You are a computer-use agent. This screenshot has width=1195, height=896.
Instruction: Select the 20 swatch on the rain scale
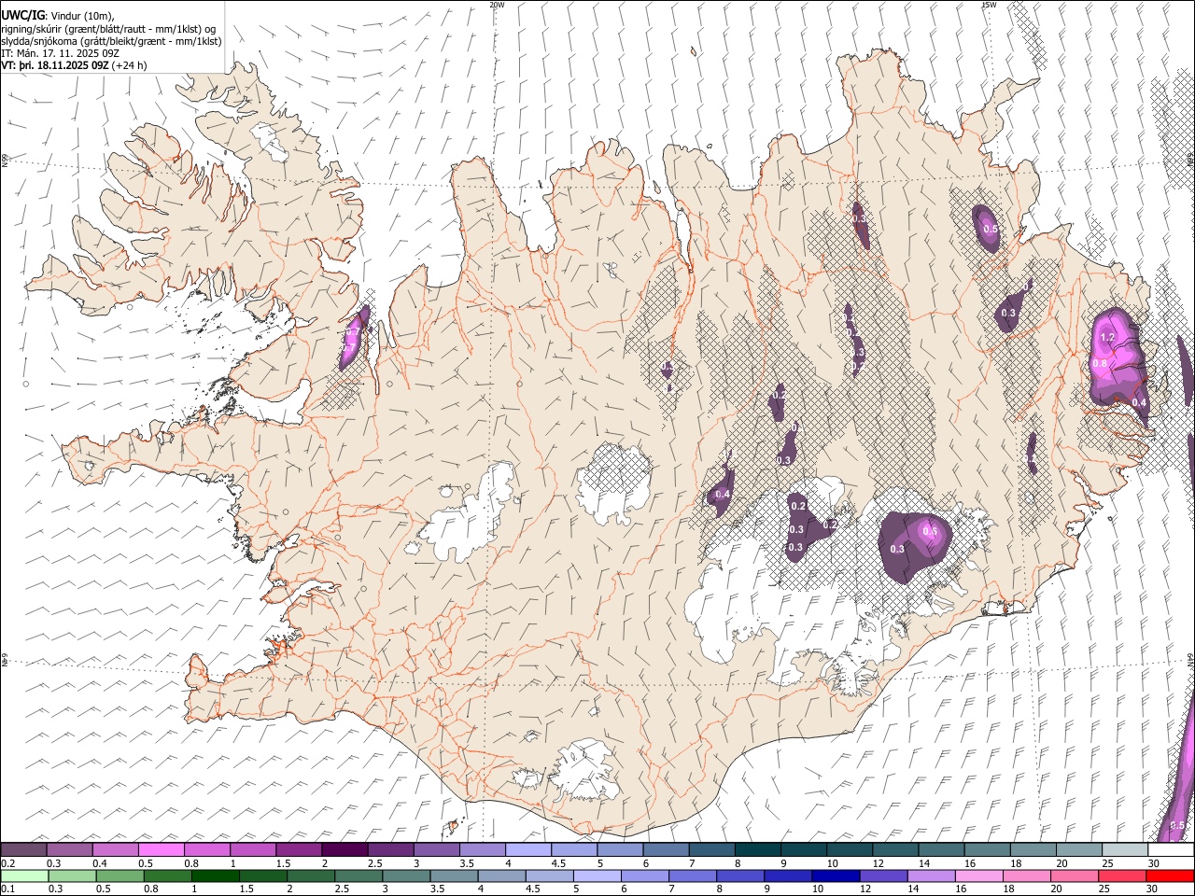click(1074, 876)
